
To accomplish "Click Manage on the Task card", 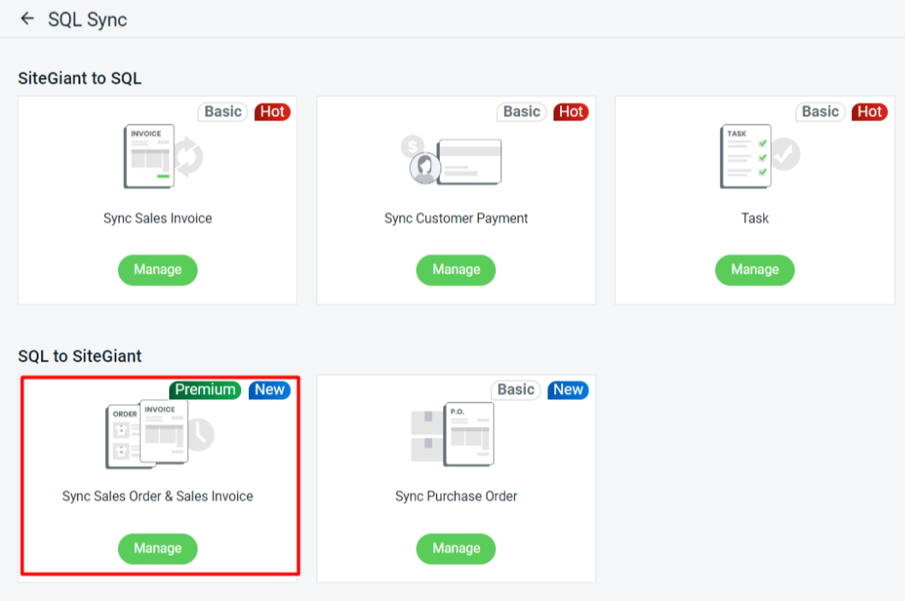I will pyautogui.click(x=755, y=270).
